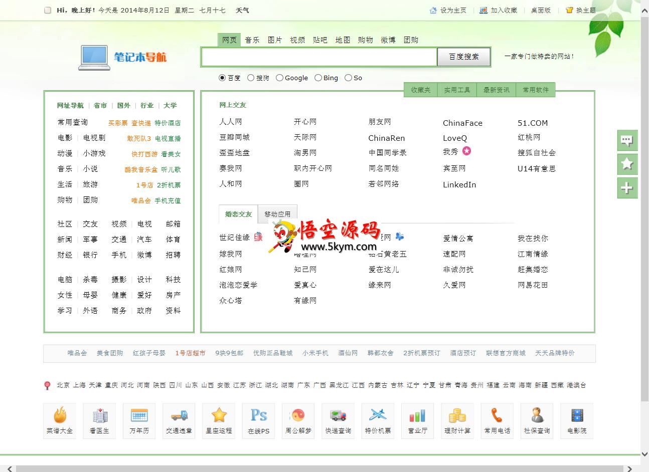
Task: Click the 天气 weather link
Action: click(x=242, y=10)
